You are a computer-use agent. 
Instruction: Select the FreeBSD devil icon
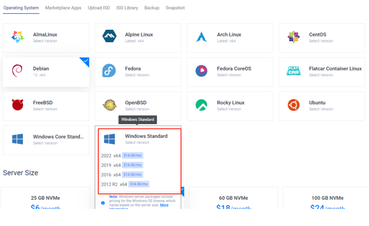tap(17, 105)
